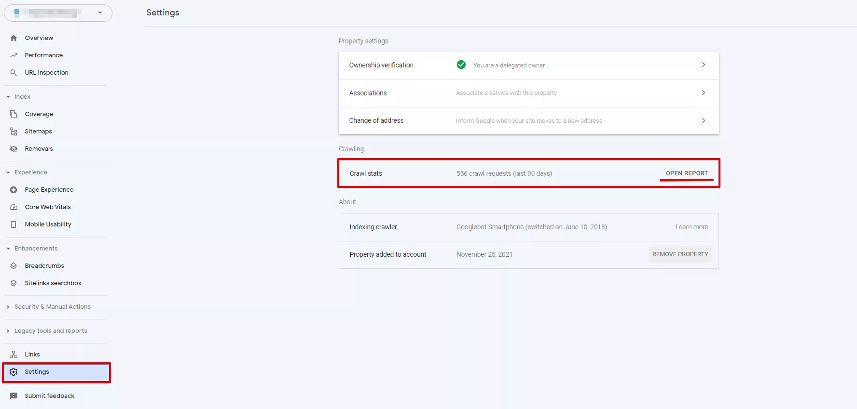Click '556 crawl requests (last 90 days)' text
Screen dimensions: 857x409
click(504, 173)
